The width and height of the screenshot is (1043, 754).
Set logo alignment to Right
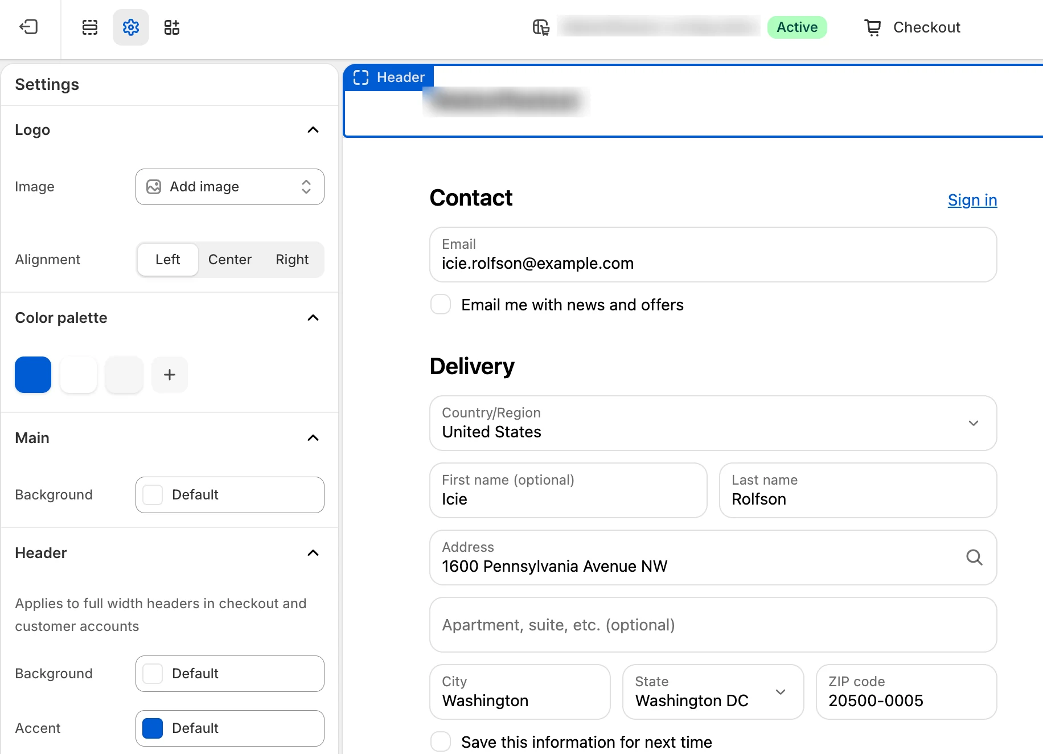(292, 260)
